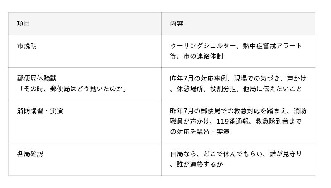Click the 「その時、郵便局はどう動いたのか」 subtitle

[72, 89]
